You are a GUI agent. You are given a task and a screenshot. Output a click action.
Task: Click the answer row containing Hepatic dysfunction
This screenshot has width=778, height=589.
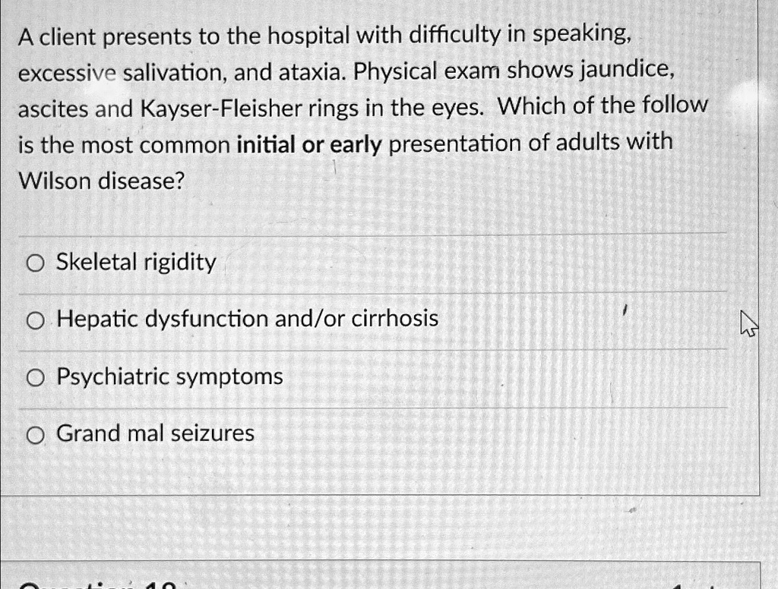(x=372, y=319)
